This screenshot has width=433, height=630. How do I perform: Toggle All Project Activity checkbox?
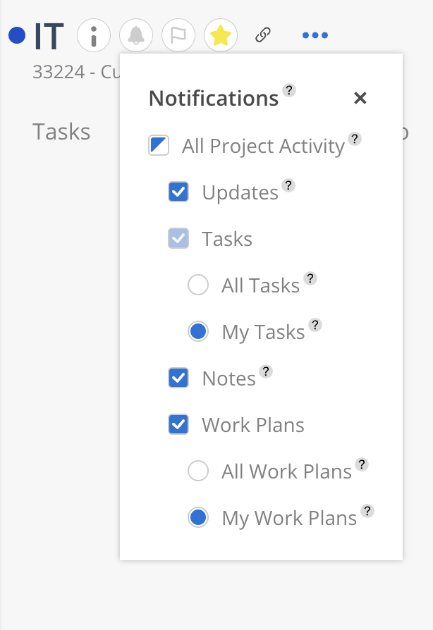point(159,145)
